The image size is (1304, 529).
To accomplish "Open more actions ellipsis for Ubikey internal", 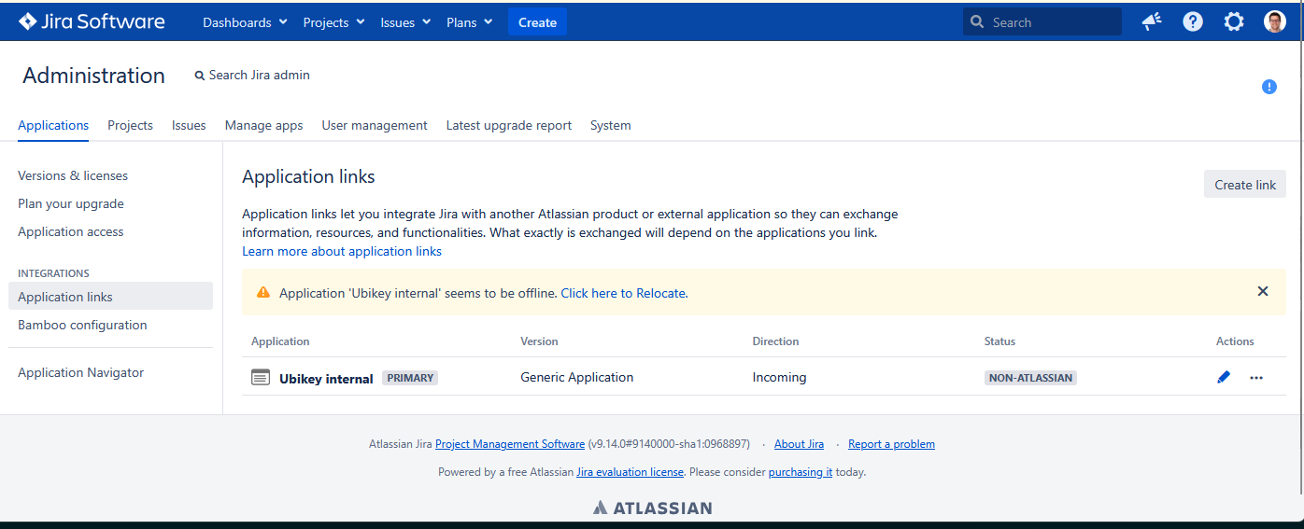I will pos(1256,378).
